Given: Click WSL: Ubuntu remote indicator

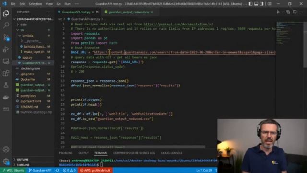Looking at the screenshot, I should [x=13, y=170].
